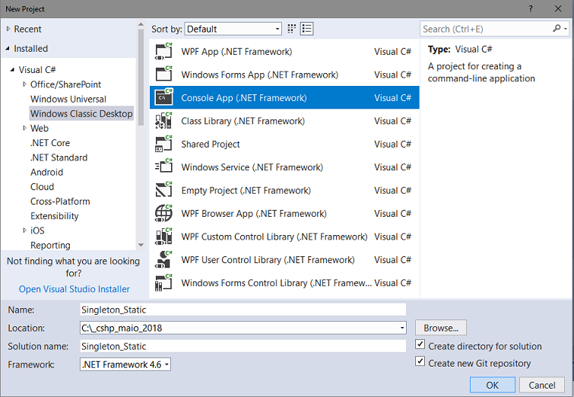Select Reporting category

(50, 245)
